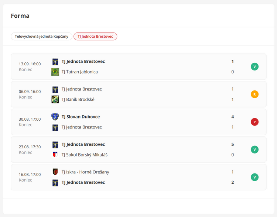Screen dimensions: 277x217
Task: Open the 06.09. 16:00 match row
Action: (138, 94)
